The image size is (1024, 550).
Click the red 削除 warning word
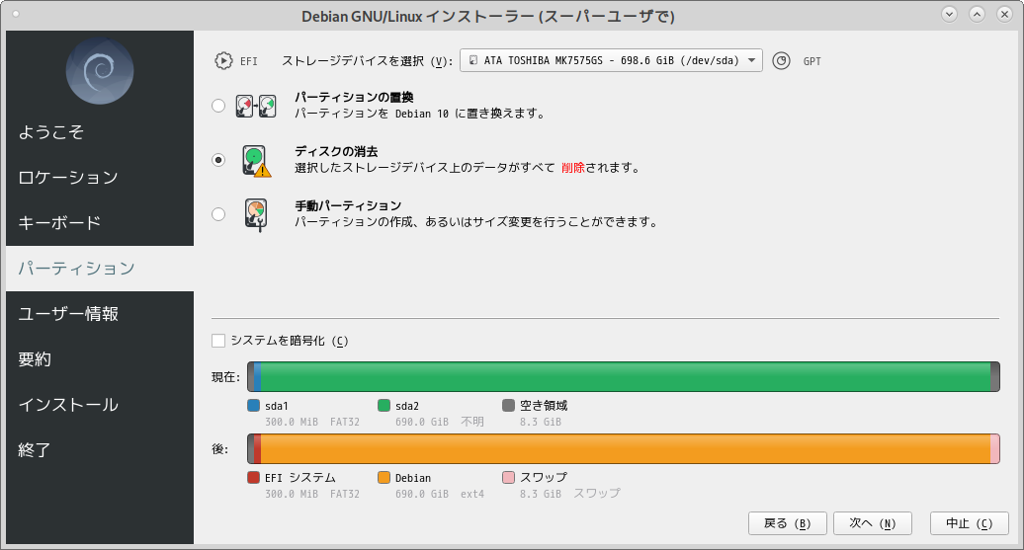(x=573, y=168)
